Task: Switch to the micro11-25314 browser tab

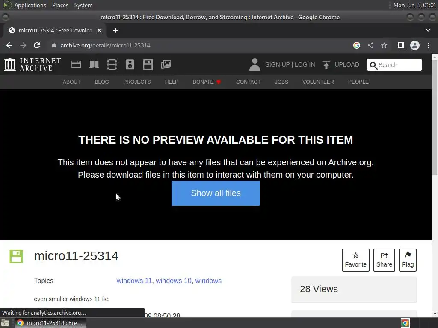Action: click(55, 30)
